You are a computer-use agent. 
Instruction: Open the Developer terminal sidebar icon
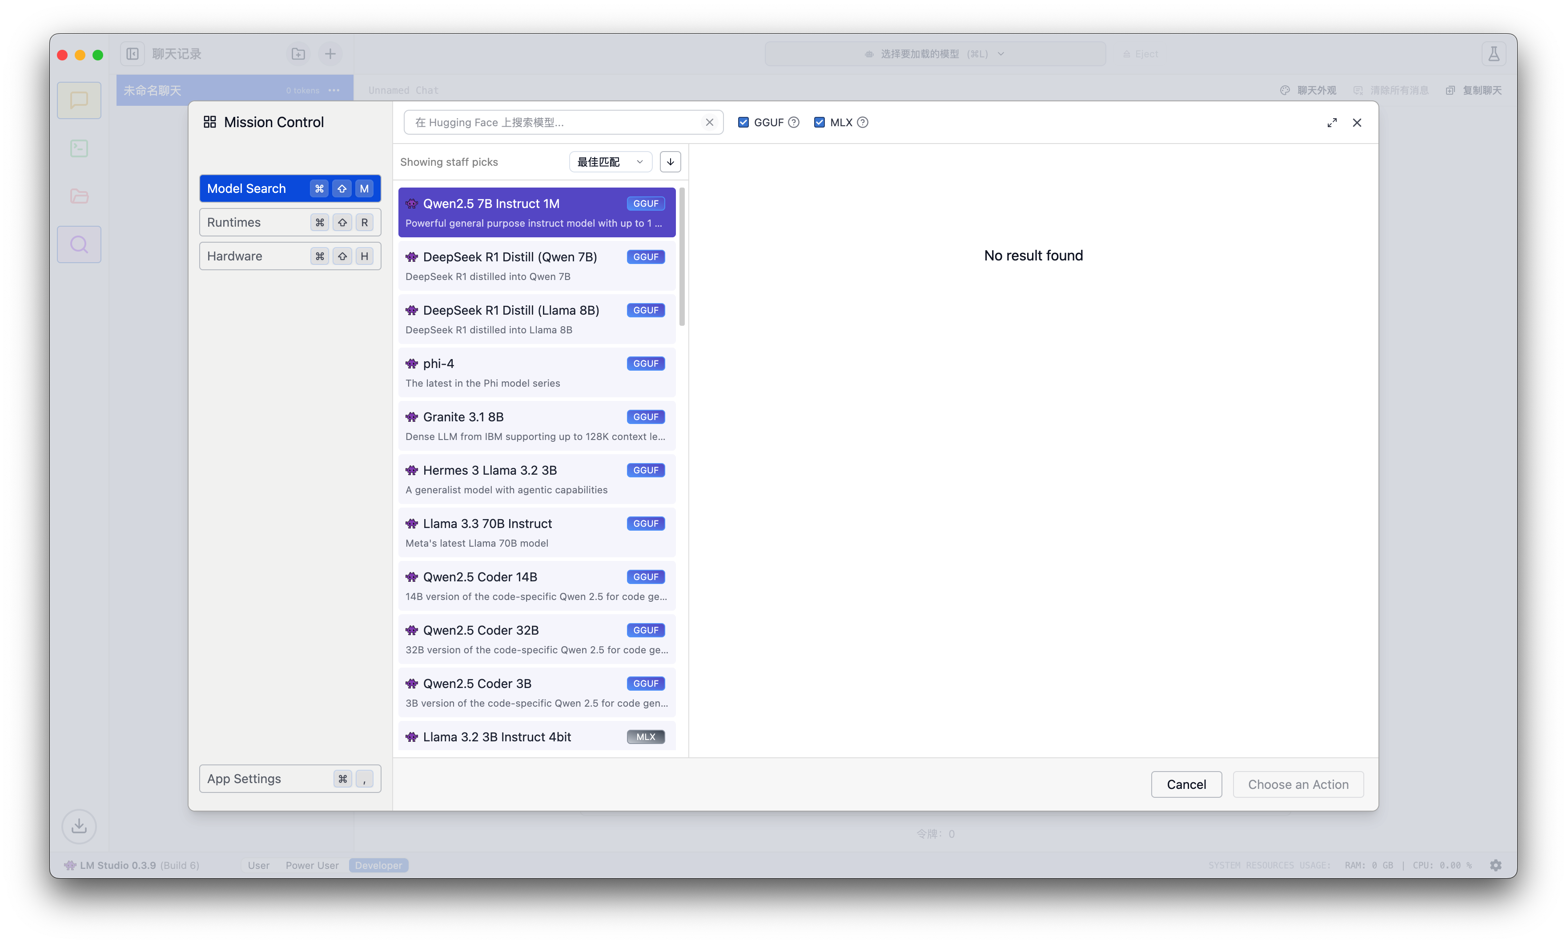pos(79,148)
